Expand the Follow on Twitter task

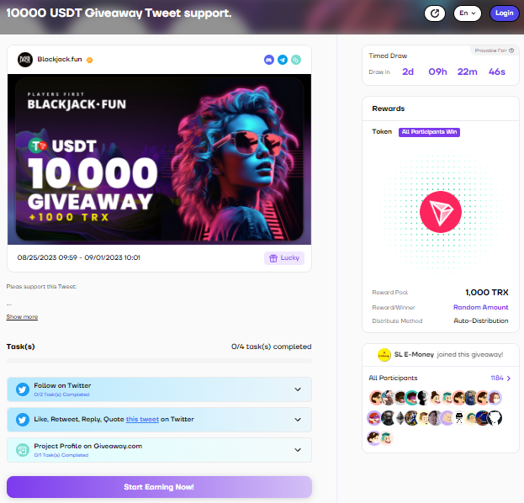(160, 389)
